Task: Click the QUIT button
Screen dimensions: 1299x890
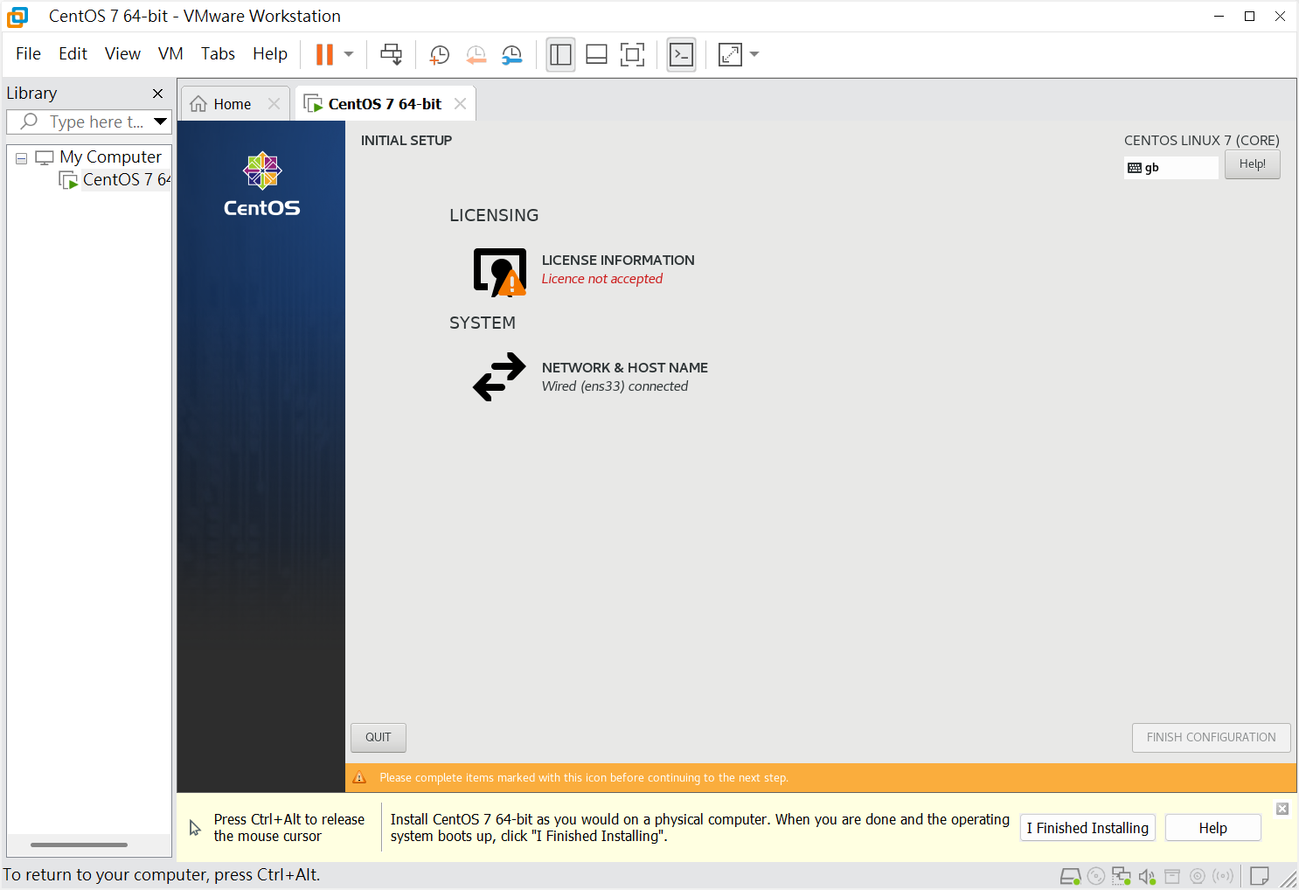Action: [x=378, y=737]
